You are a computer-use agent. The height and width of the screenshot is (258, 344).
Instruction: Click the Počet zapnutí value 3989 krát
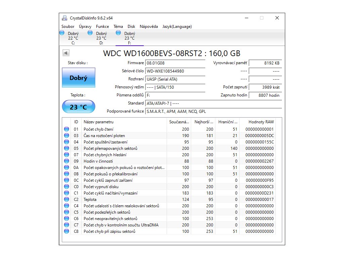(x=265, y=87)
